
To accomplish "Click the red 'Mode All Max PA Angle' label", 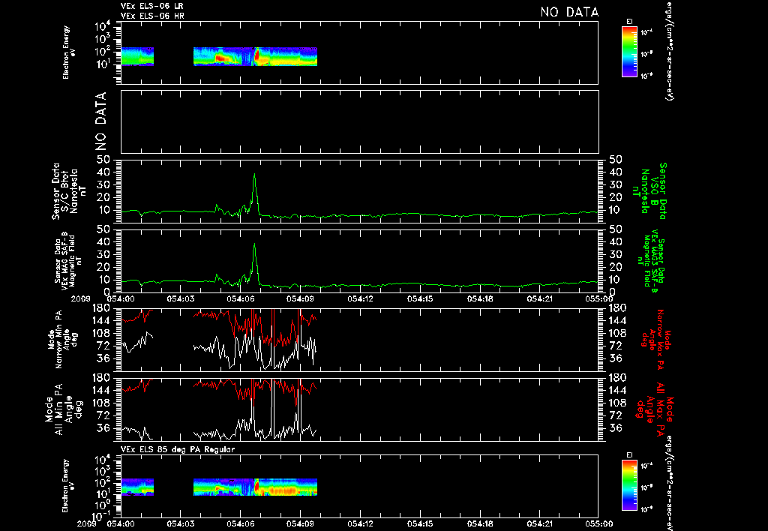I will point(655,409).
